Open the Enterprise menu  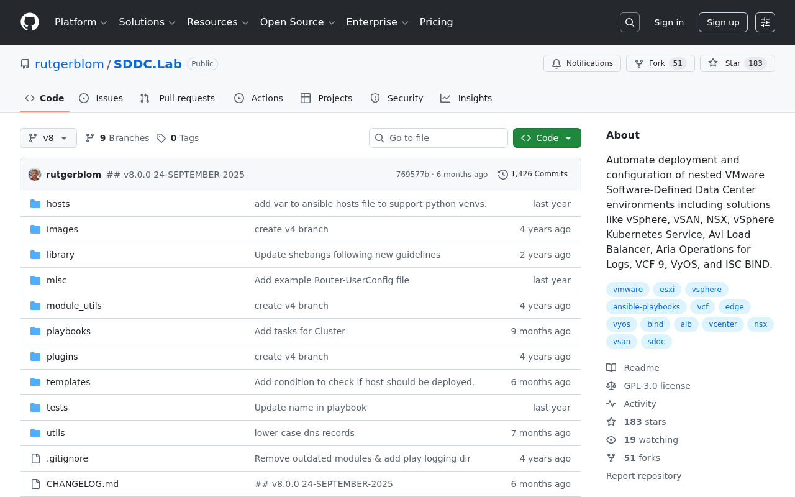[x=377, y=22]
